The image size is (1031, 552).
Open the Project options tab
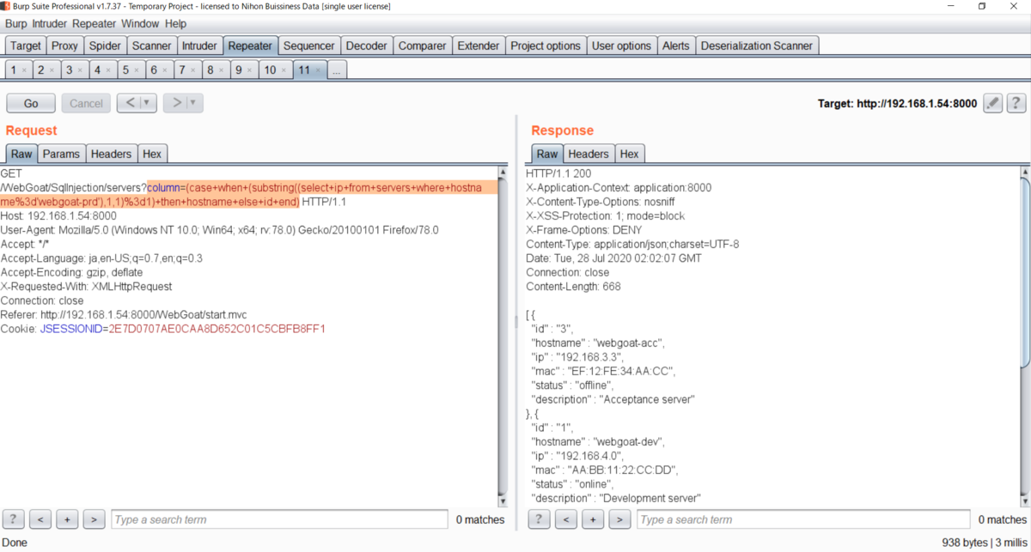(x=546, y=45)
